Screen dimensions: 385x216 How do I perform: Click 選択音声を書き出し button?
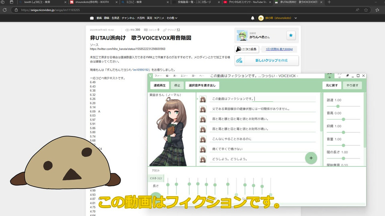[x=202, y=85]
